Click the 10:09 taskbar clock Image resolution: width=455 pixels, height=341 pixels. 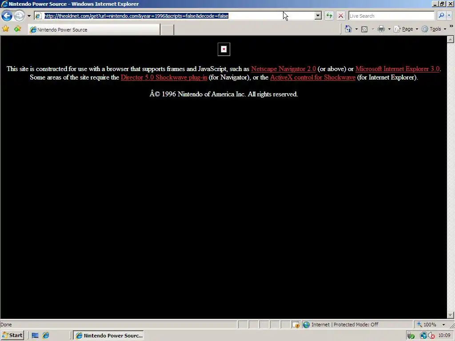point(444,336)
